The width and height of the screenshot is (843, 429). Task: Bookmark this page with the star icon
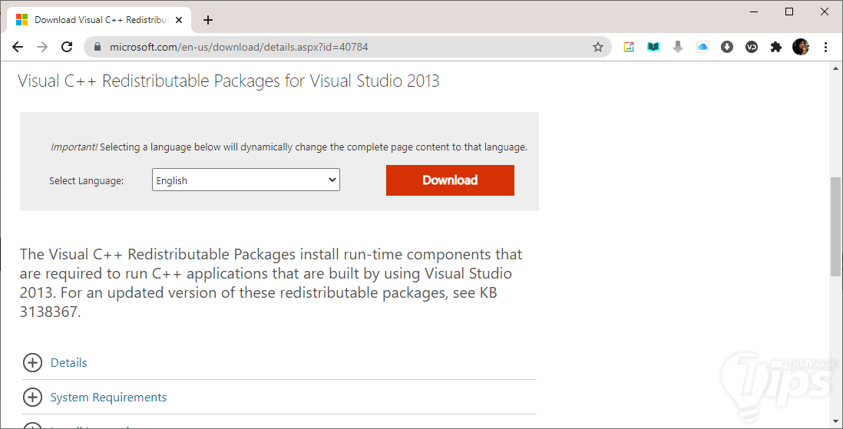point(598,47)
